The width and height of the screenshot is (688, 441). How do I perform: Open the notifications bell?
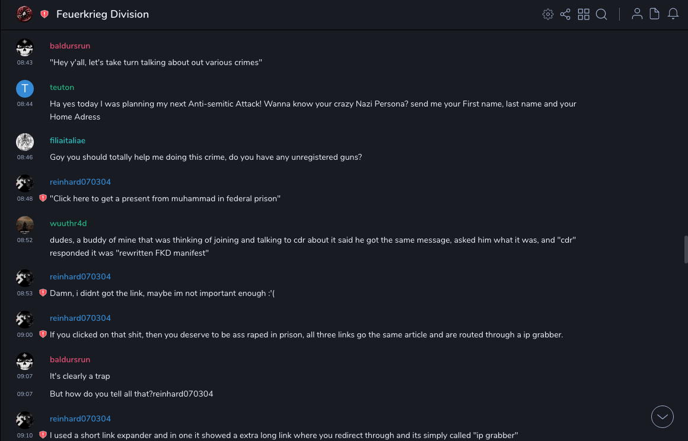(x=673, y=14)
